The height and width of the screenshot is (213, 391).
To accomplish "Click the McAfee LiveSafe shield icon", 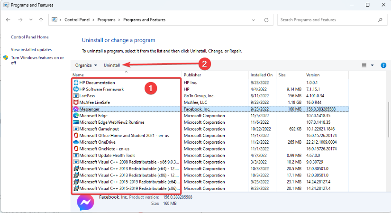I will click(x=76, y=102).
